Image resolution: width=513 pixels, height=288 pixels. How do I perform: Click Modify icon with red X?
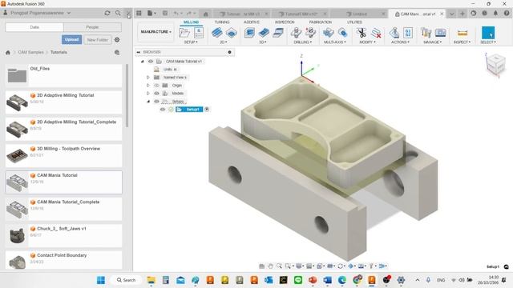(x=376, y=33)
